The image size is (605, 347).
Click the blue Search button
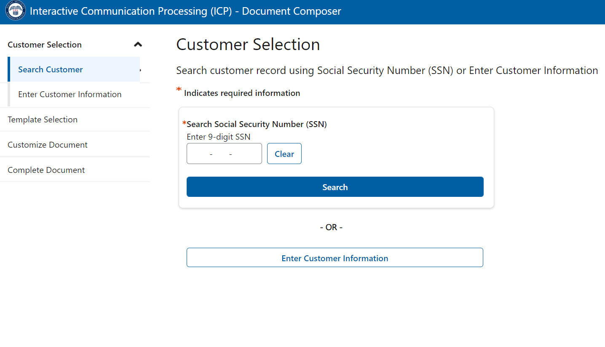(x=335, y=187)
